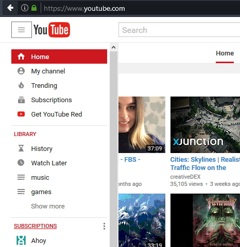Click the Home house icon in sidebar
This screenshot has height=247, width=240.
pos(21,56)
